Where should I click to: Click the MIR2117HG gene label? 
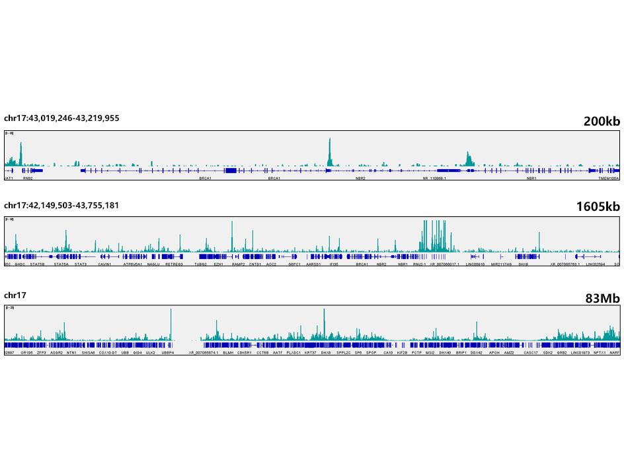[500, 264]
